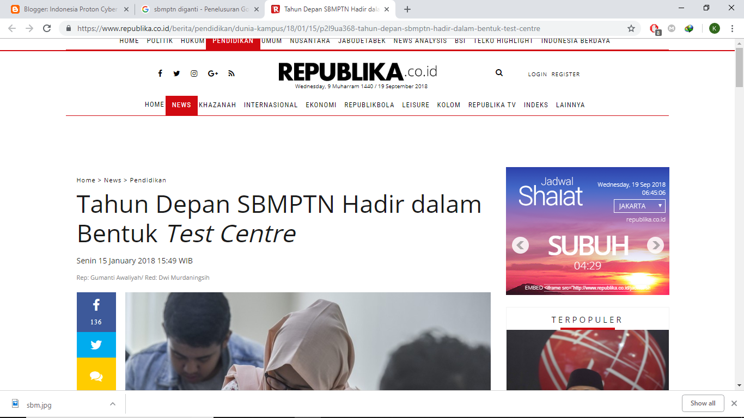The image size is (744, 418).
Task: Expand options arrow for sbm.jpg download
Action: coord(113,404)
